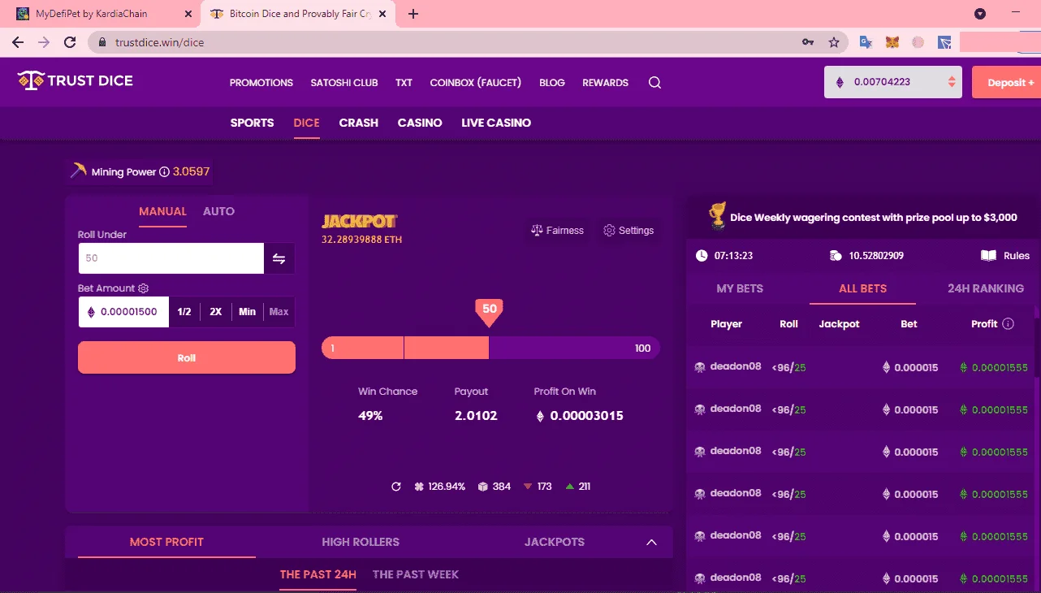Open the dice Settings gear
The height and width of the screenshot is (593, 1041).
click(x=609, y=231)
